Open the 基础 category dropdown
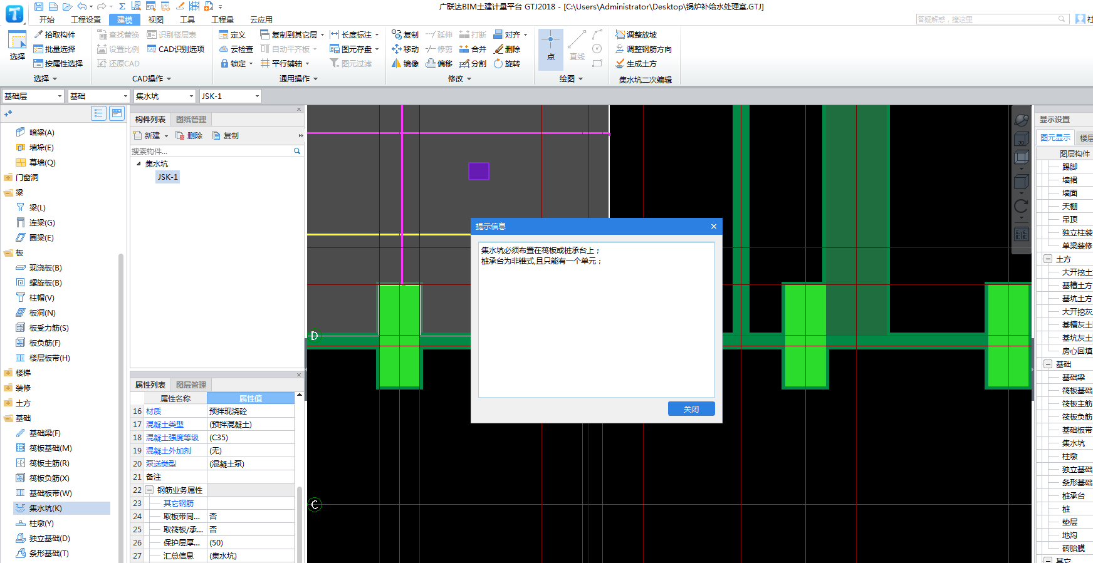The image size is (1093, 563). tap(98, 96)
